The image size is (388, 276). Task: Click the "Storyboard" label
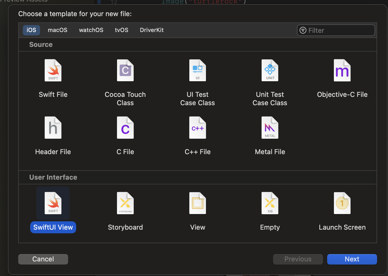(125, 227)
